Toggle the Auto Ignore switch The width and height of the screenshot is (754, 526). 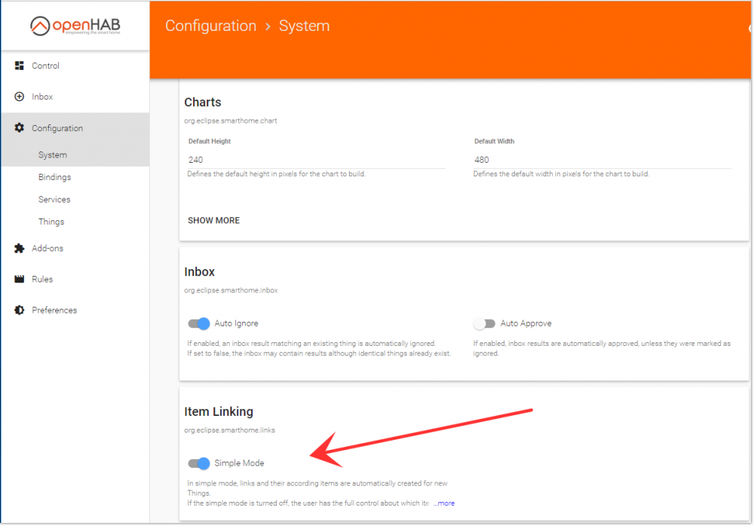pyautogui.click(x=198, y=323)
